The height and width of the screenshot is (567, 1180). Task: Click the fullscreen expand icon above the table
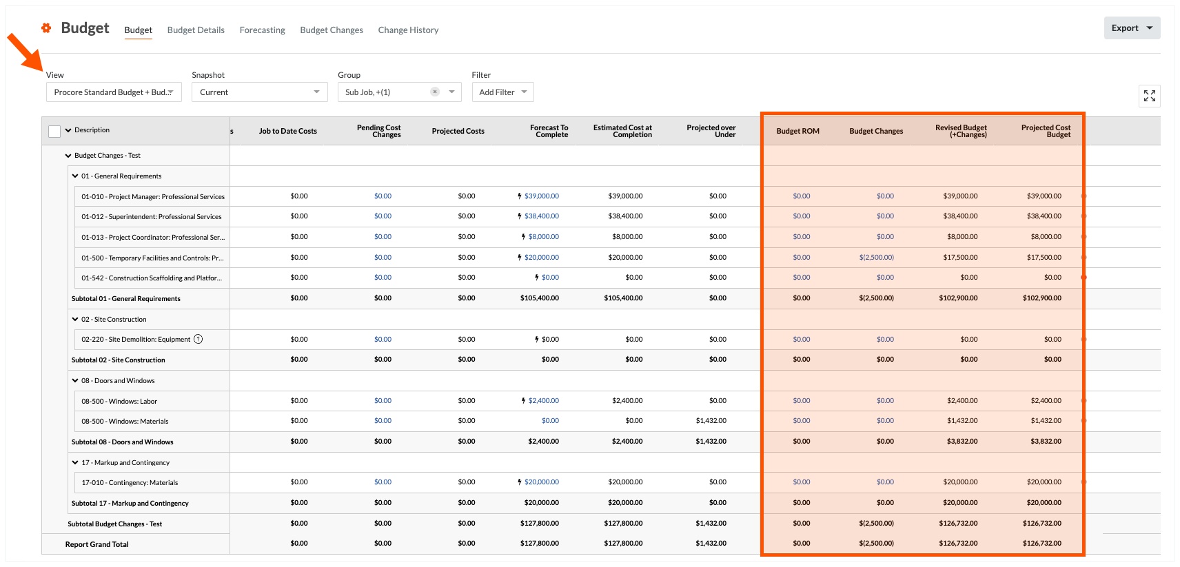[x=1149, y=96]
